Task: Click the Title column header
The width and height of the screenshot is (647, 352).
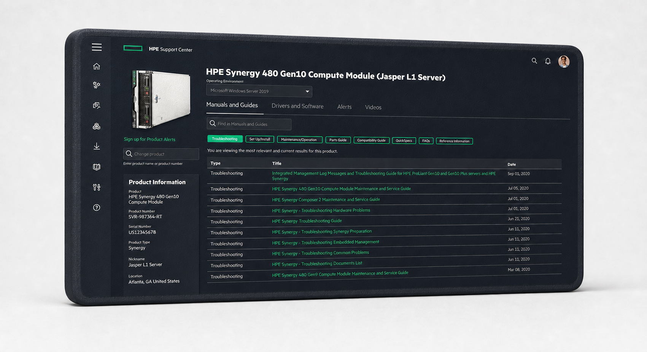Action: pos(277,163)
